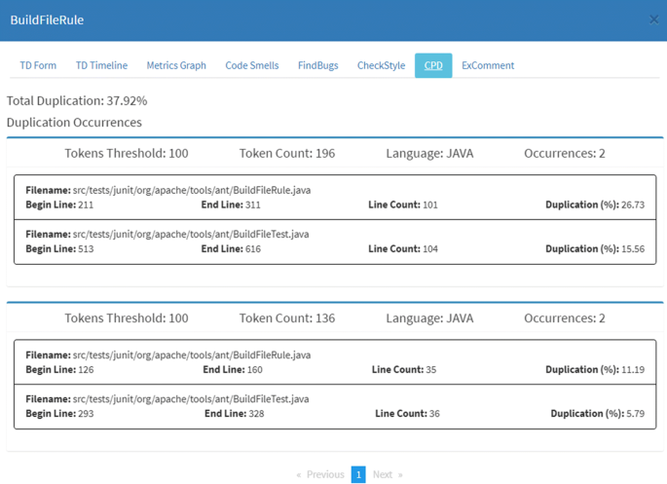Click the Duplication Occurrences heading
667x484 pixels.
pos(74,123)
